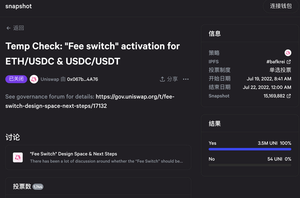Click the author address 0x067b...4A76
Image resolution: width=300 pixels, height=198 pixels.
[x=82, y=79]
